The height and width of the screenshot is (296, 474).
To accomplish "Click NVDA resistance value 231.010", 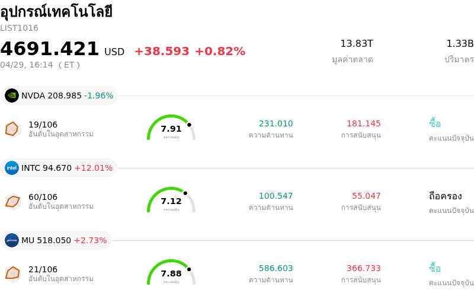I will coord(276,123).
